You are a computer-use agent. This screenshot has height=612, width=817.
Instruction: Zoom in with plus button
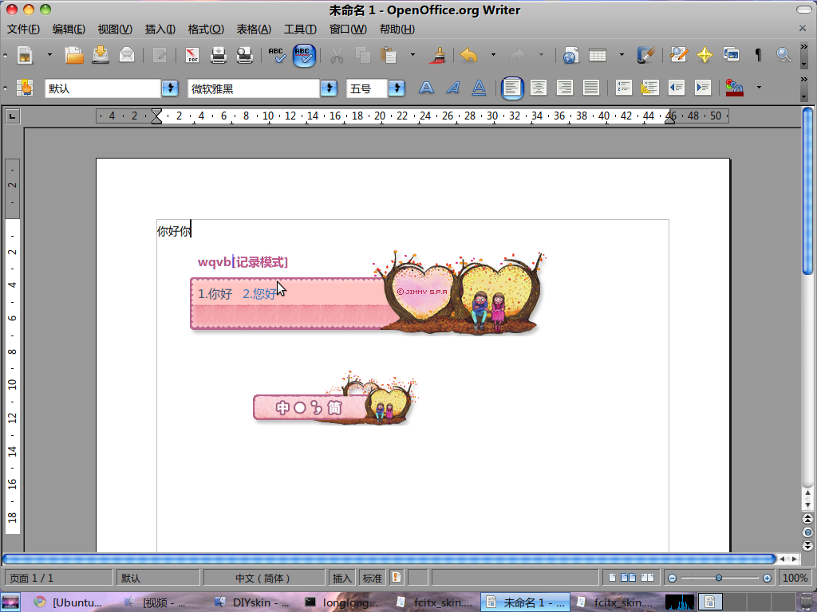[x=767, y=579]
